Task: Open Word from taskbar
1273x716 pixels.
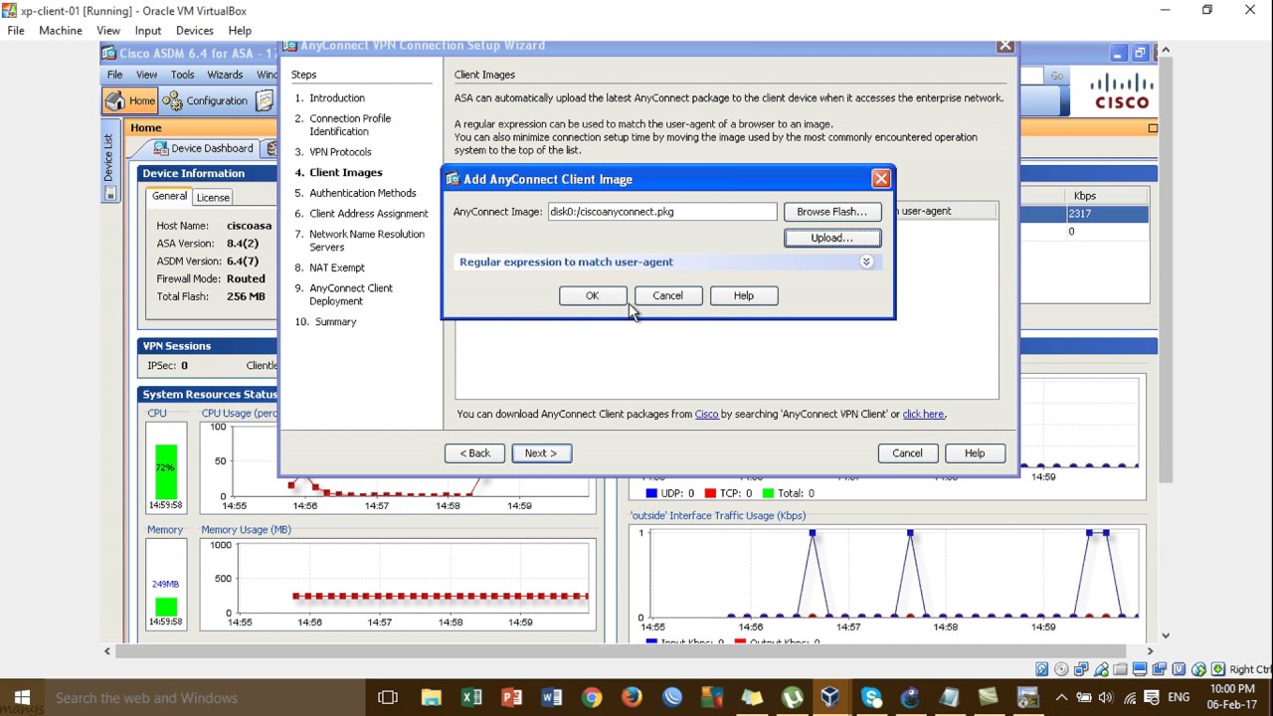Action: tap(552, 698)
